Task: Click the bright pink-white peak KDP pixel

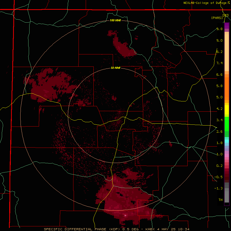Action: coord(125,216)
